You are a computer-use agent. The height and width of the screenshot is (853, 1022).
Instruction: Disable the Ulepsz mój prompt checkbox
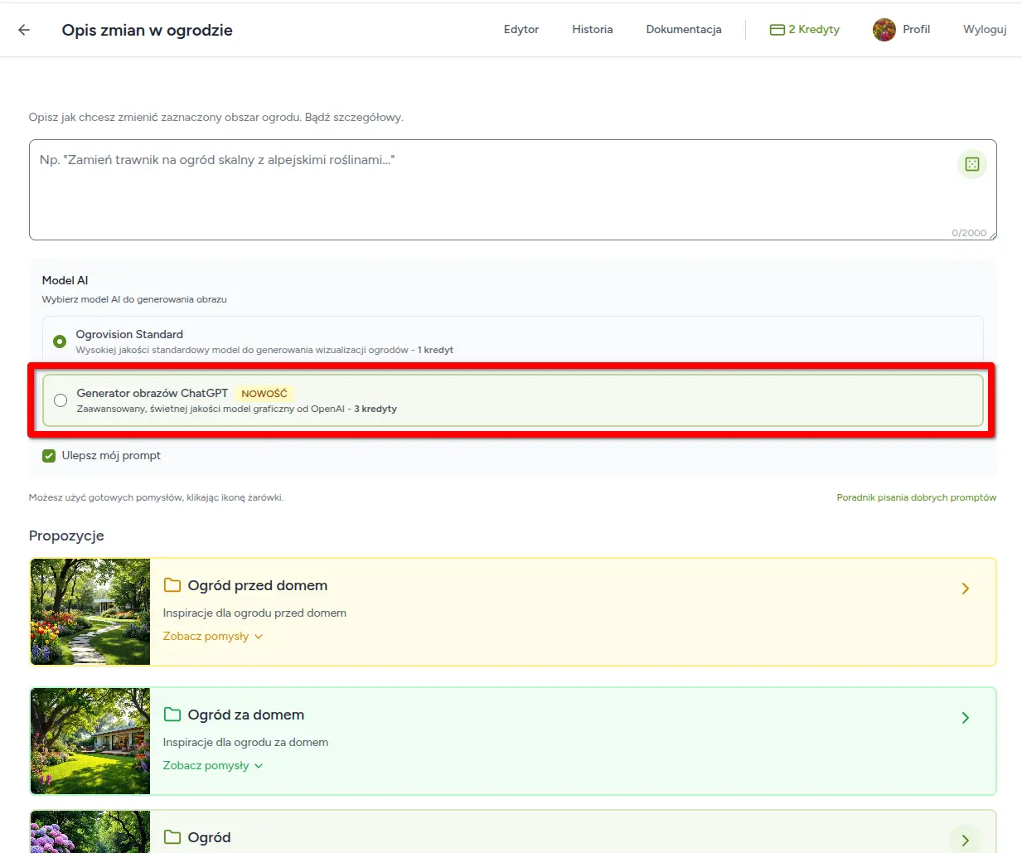coord(48,455)
